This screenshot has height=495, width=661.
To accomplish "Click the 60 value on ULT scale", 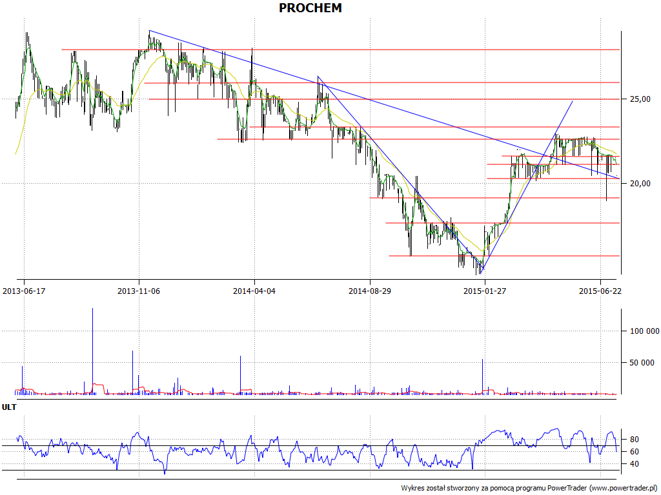I will pos(634,452).
